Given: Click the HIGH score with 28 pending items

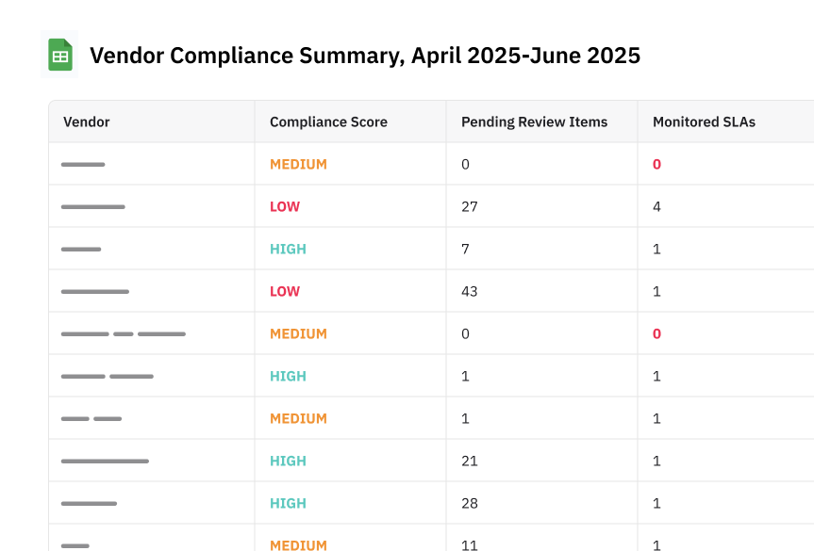Looking at the screenshot, I should coord(288,503).
